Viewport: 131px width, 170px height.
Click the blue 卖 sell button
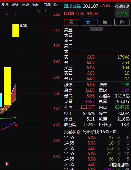click(88, 22)
